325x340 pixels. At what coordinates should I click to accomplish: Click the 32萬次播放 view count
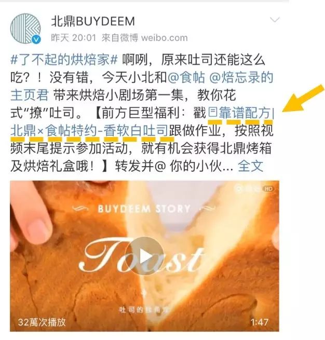point(42,322)
